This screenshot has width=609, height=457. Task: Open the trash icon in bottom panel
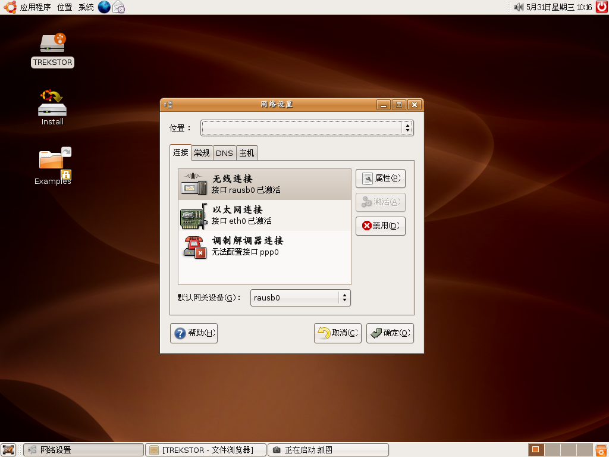[601, 450]
